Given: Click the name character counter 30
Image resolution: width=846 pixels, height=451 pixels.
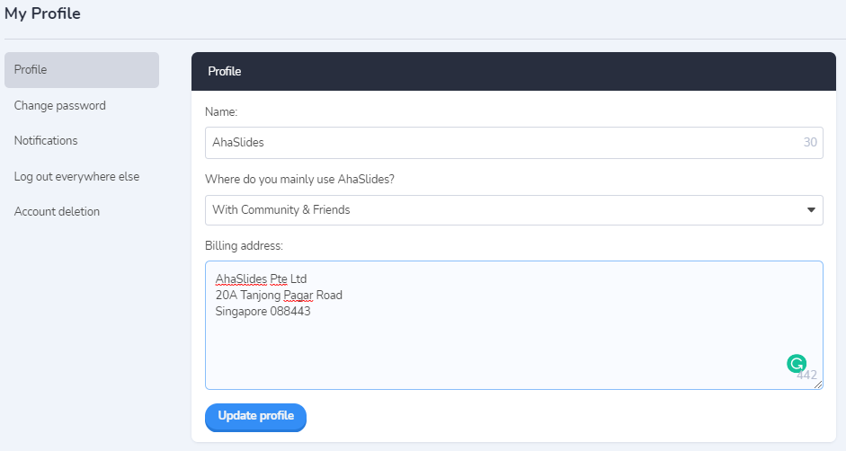Looking at the screenshot, I should tap(810, 143).
